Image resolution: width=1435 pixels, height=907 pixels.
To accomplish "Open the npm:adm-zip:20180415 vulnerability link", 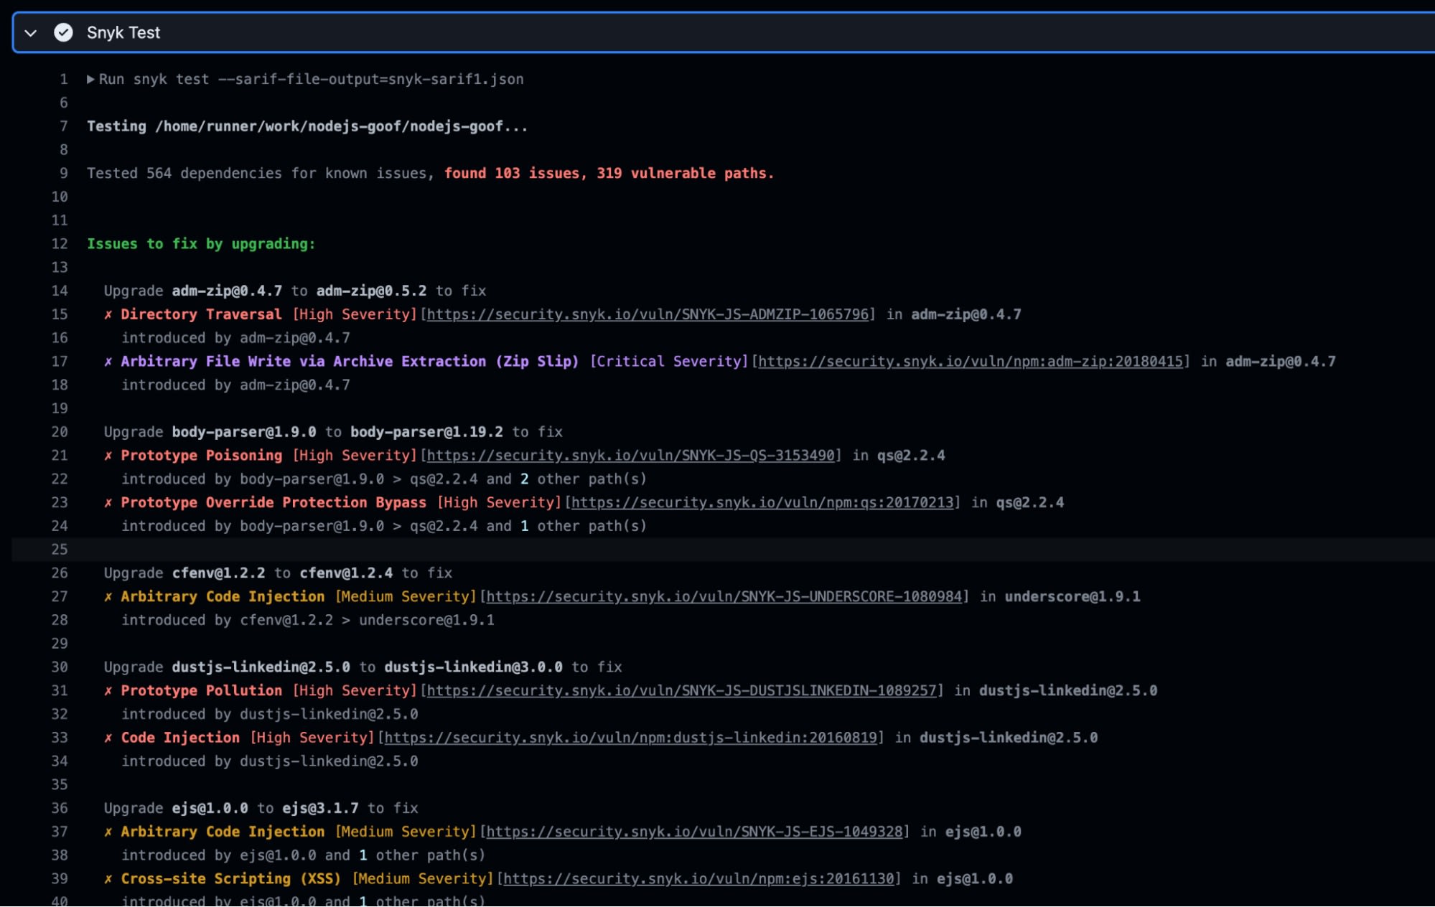I will coord(971,362).
